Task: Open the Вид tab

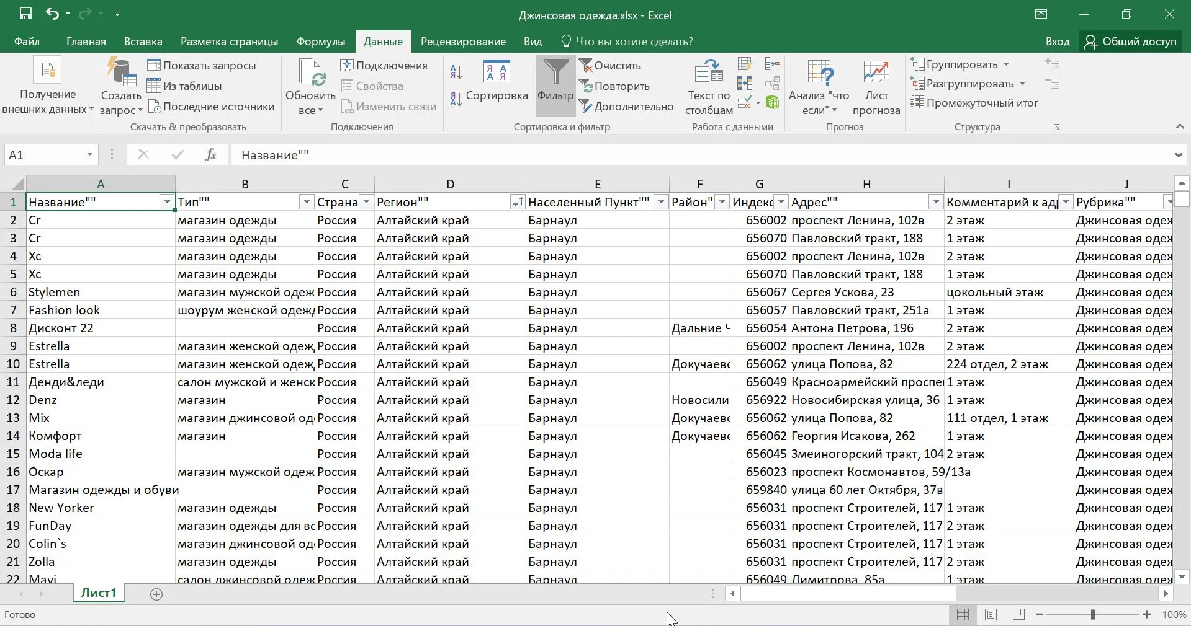Action: 533,42
